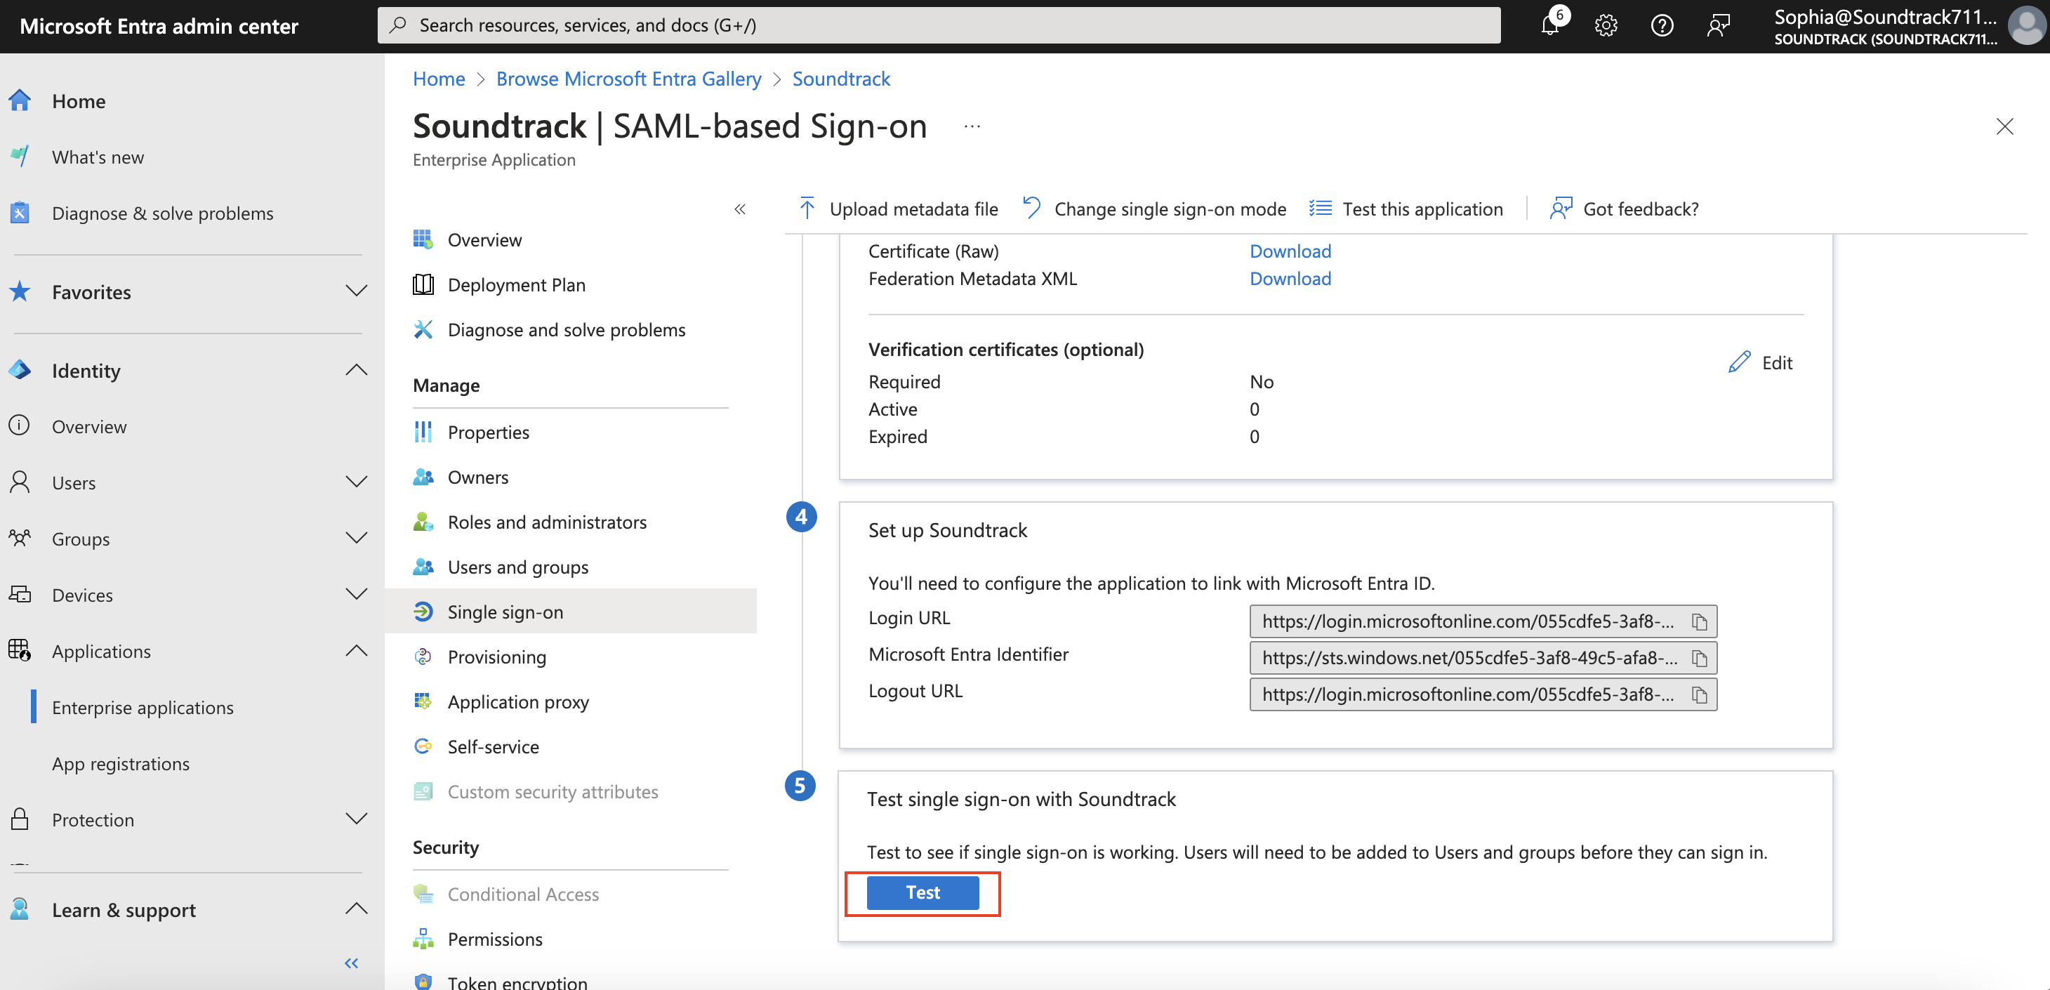Click Change single sign-on mode
The width and height of the screenshot is (2050, 990).
[1155, 209]
